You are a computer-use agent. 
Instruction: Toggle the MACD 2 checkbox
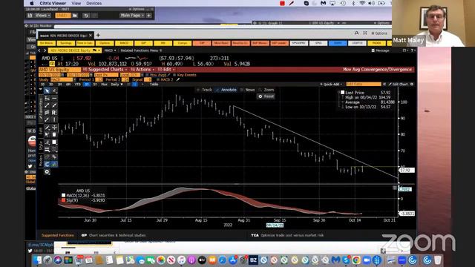(158, 79)
